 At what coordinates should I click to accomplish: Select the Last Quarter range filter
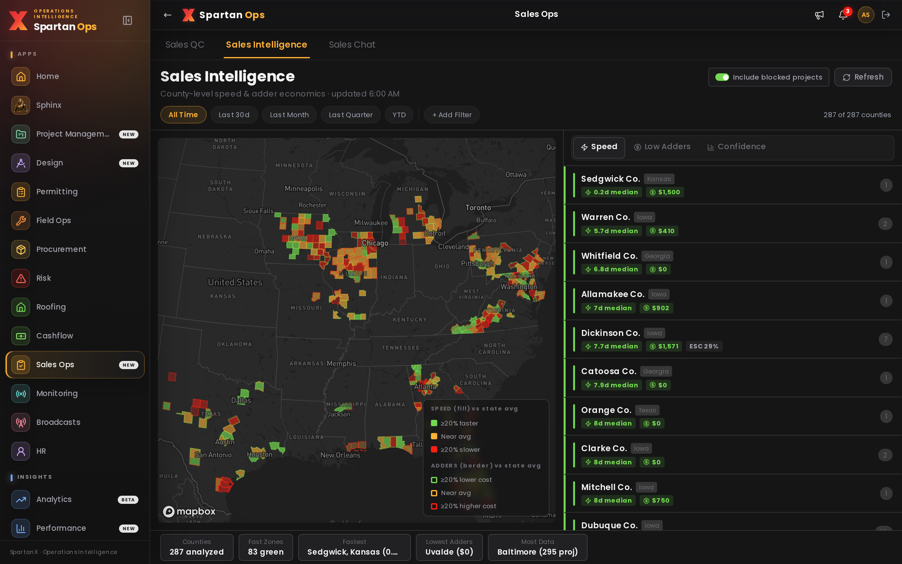click(x=350, y=115)
